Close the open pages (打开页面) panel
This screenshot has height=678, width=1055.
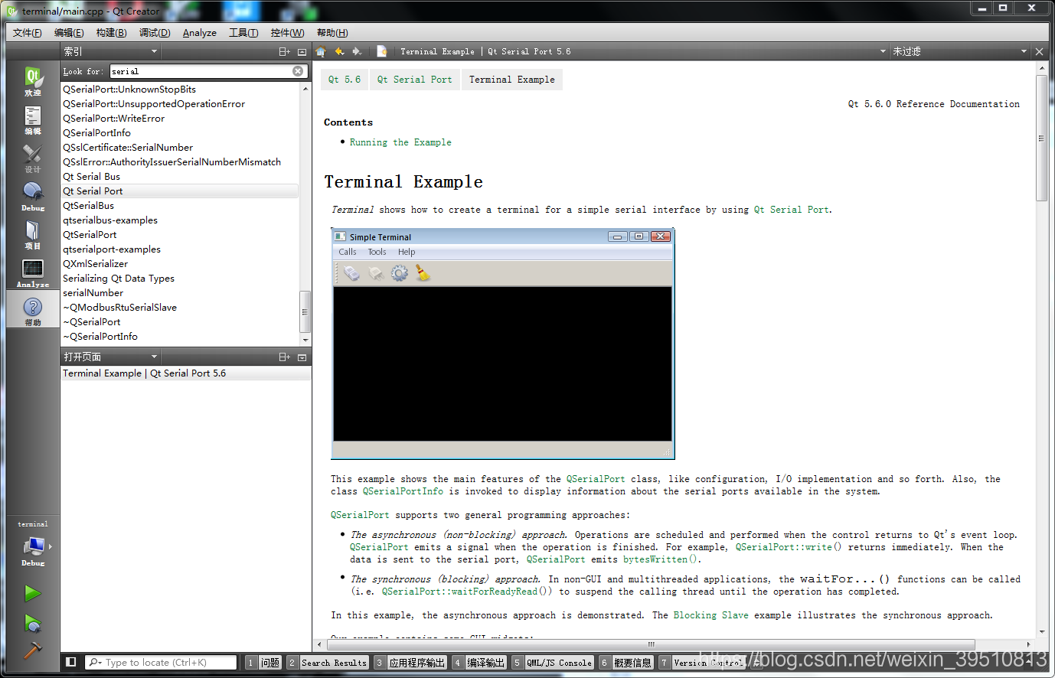click(x=302, y=357)
